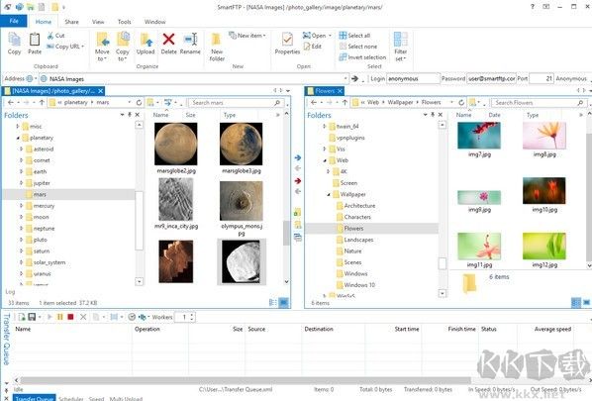Create a New folder from the ribbon
This screenshot has height=401, width=592.
tap(217, 48)
